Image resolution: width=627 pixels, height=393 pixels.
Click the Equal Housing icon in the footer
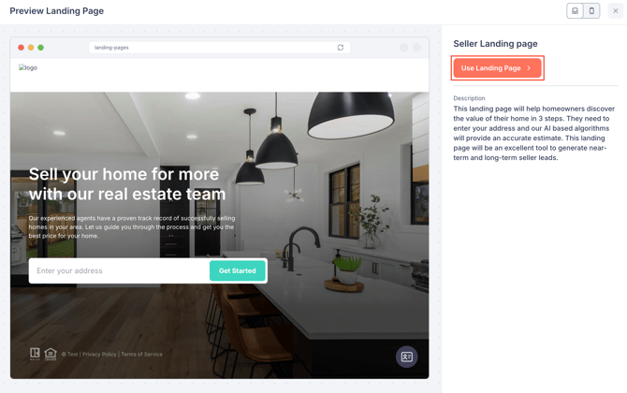(x=51, y=354)
